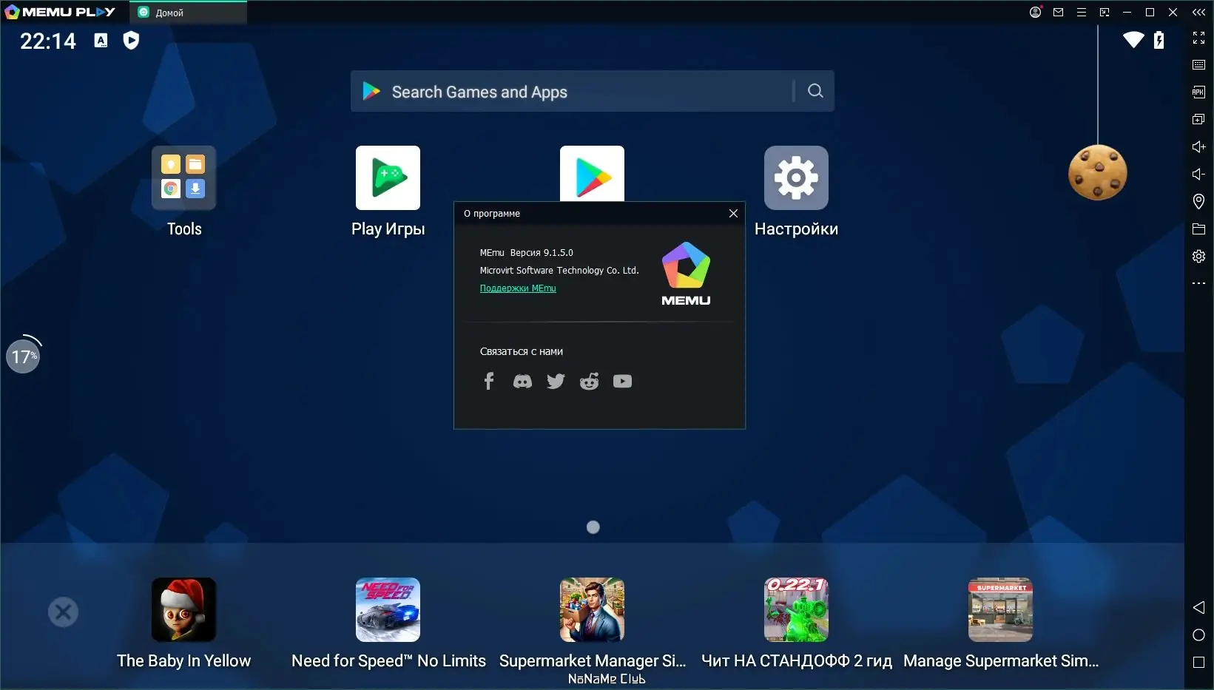Open MEmu Reddit page icon

point(589,382)
